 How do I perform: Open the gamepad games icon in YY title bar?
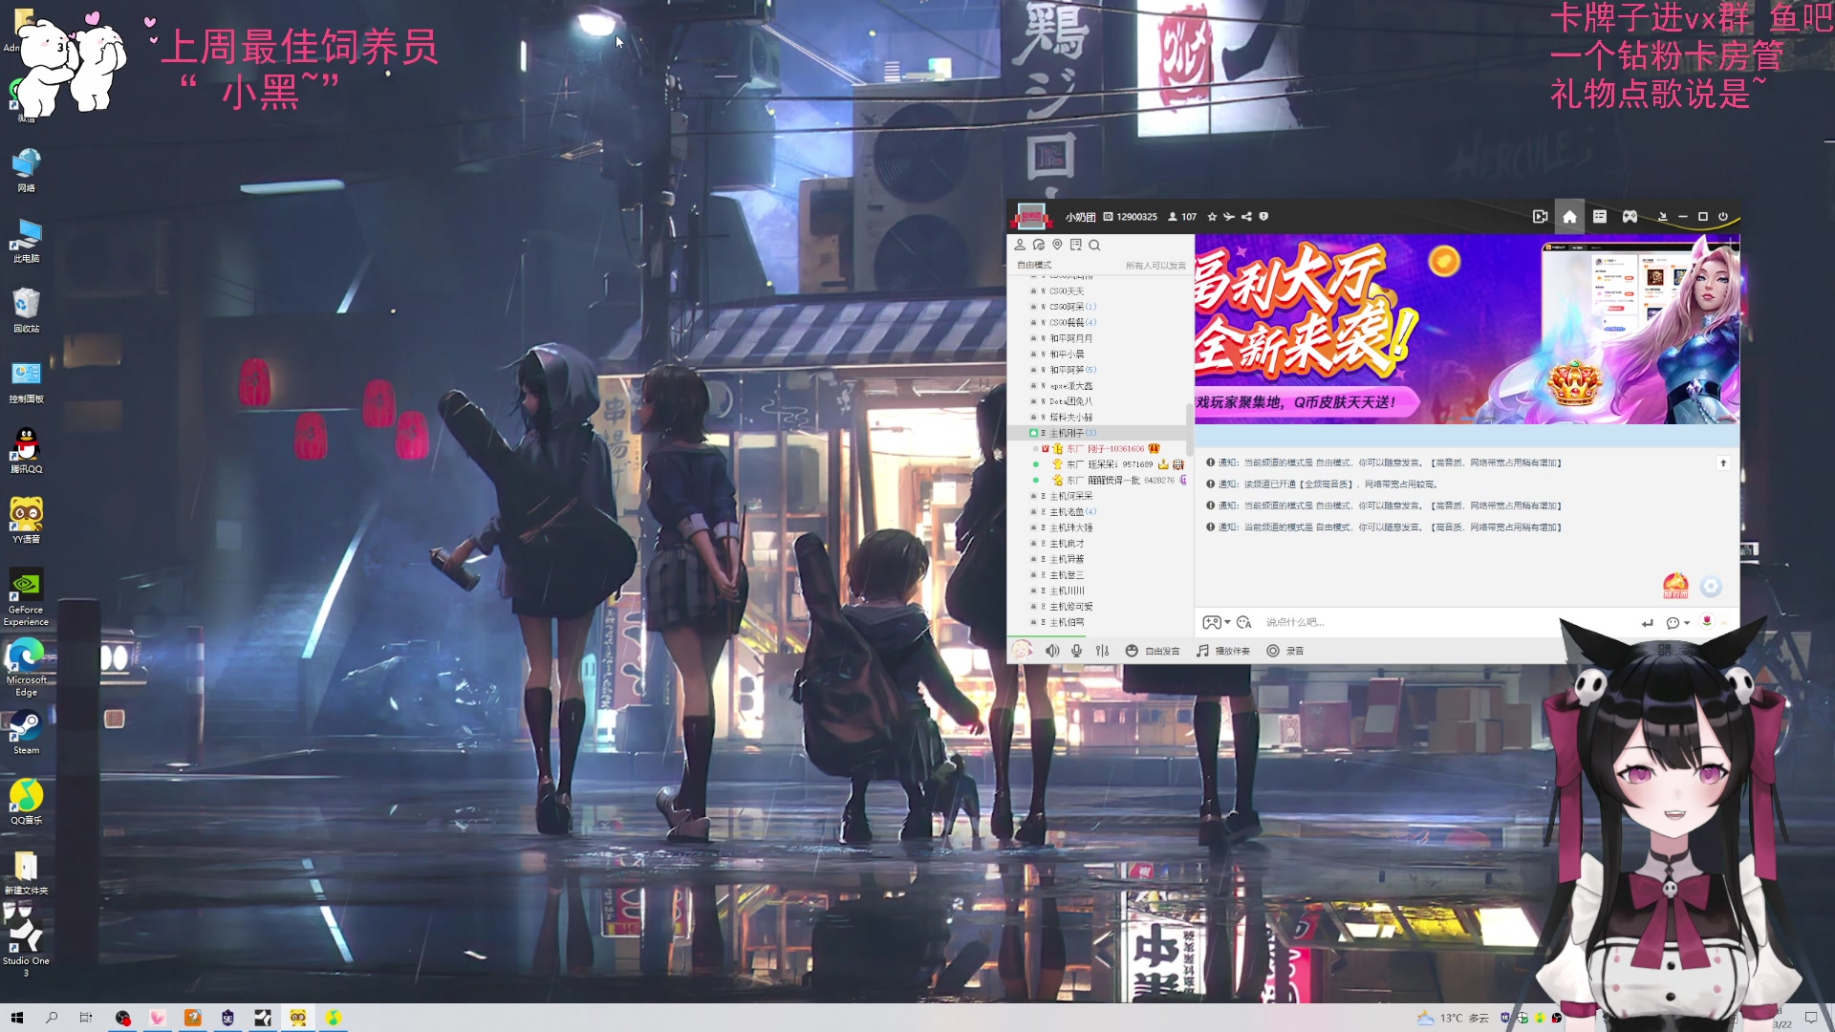1630,217
